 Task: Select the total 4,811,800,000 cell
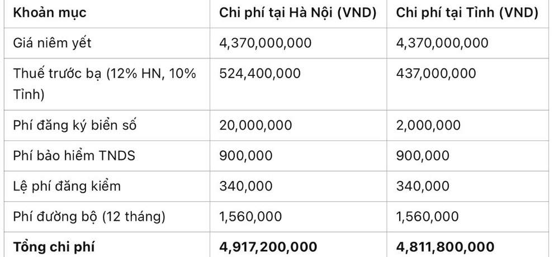coord(446,247)
